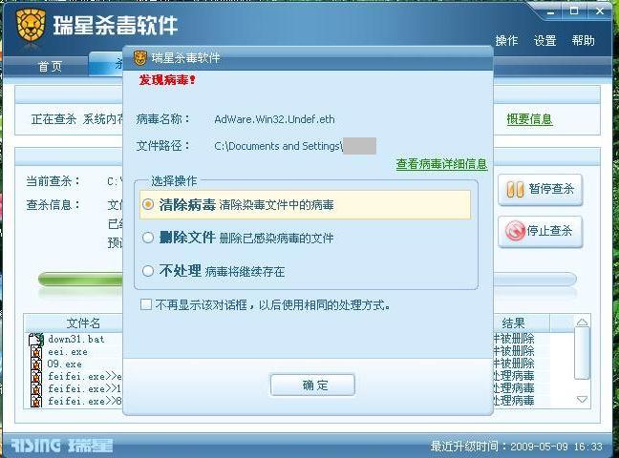619x458 pixels.
Task: Switch to the 首页 tab
Action: click(x=50, y=66)
